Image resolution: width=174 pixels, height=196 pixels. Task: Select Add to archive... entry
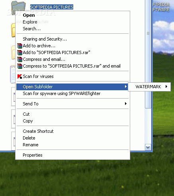pos(72,46)
